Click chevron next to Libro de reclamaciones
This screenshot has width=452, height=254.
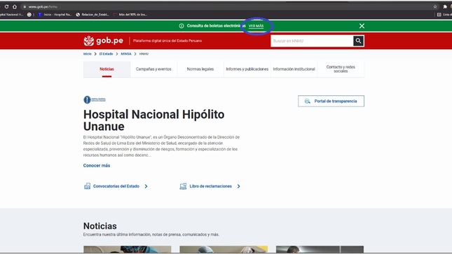point(238,186)
